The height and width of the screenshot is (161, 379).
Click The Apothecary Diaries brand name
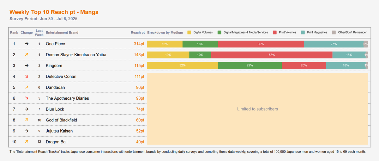tap(67, 98)
